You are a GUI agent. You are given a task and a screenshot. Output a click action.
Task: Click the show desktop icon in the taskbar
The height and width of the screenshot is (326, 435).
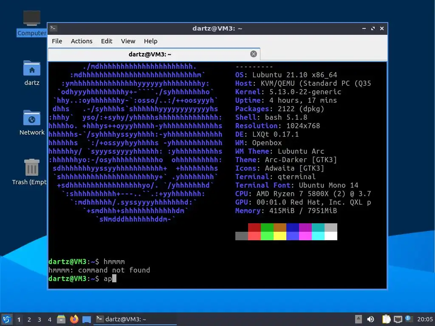coord(87,320)
